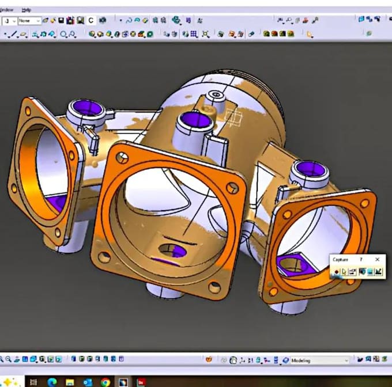Image resolution: width=392 pixels, height=387 pixels.
Task: Open Microsoft Edge from the taskbar
Action: point(52,382)
